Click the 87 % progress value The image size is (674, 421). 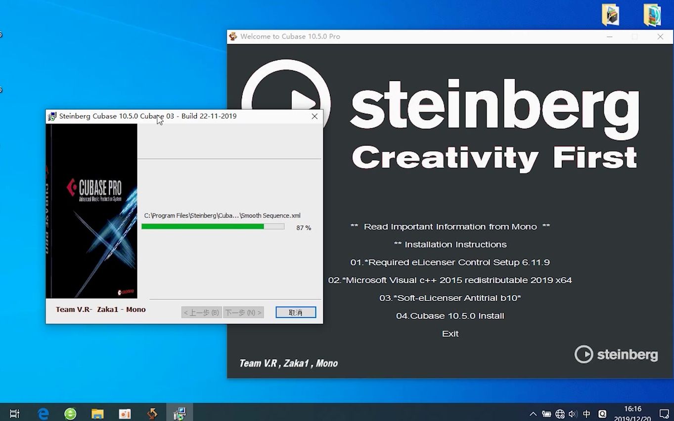click(x=304, y=228)
